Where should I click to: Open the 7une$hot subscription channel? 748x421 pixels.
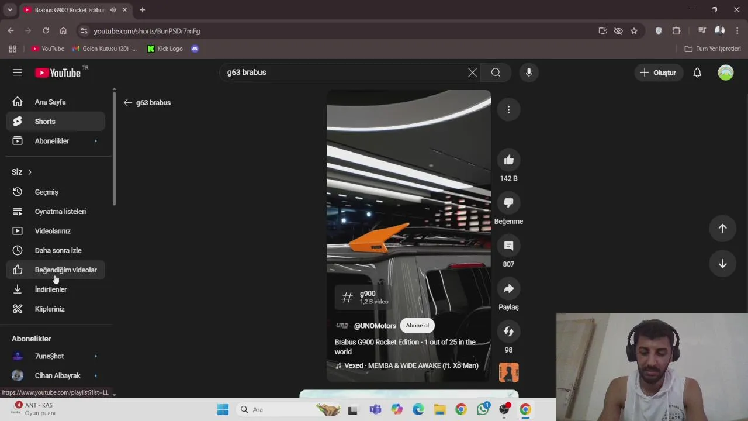(56, 356)
